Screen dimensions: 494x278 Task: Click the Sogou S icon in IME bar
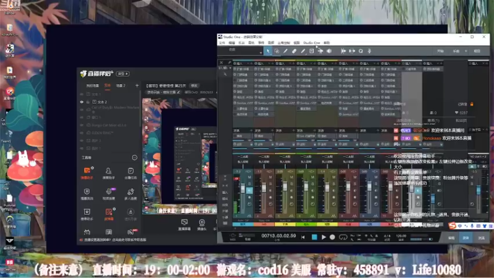pos(453,225)
